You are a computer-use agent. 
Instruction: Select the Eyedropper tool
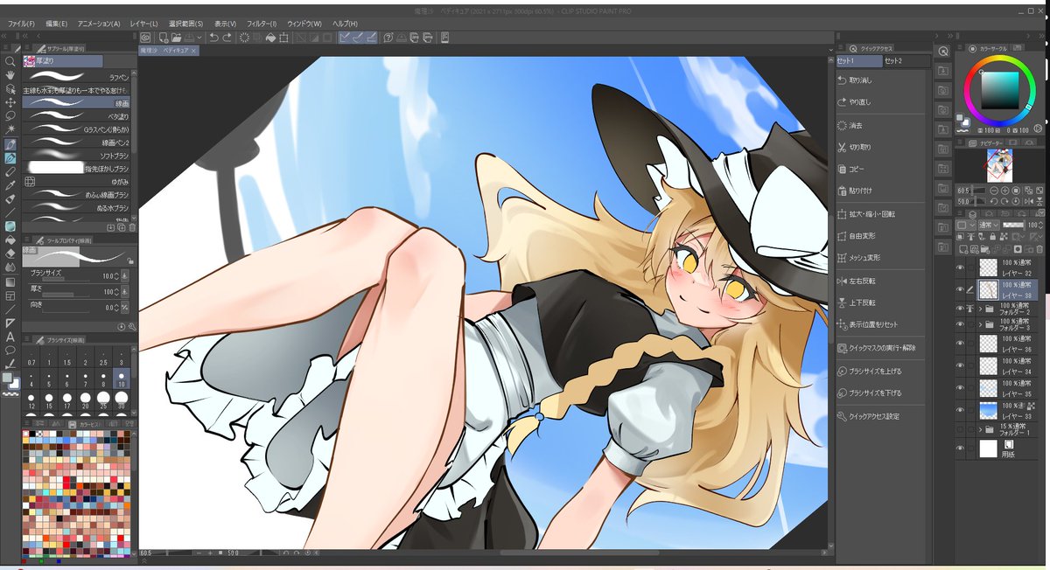10,185
